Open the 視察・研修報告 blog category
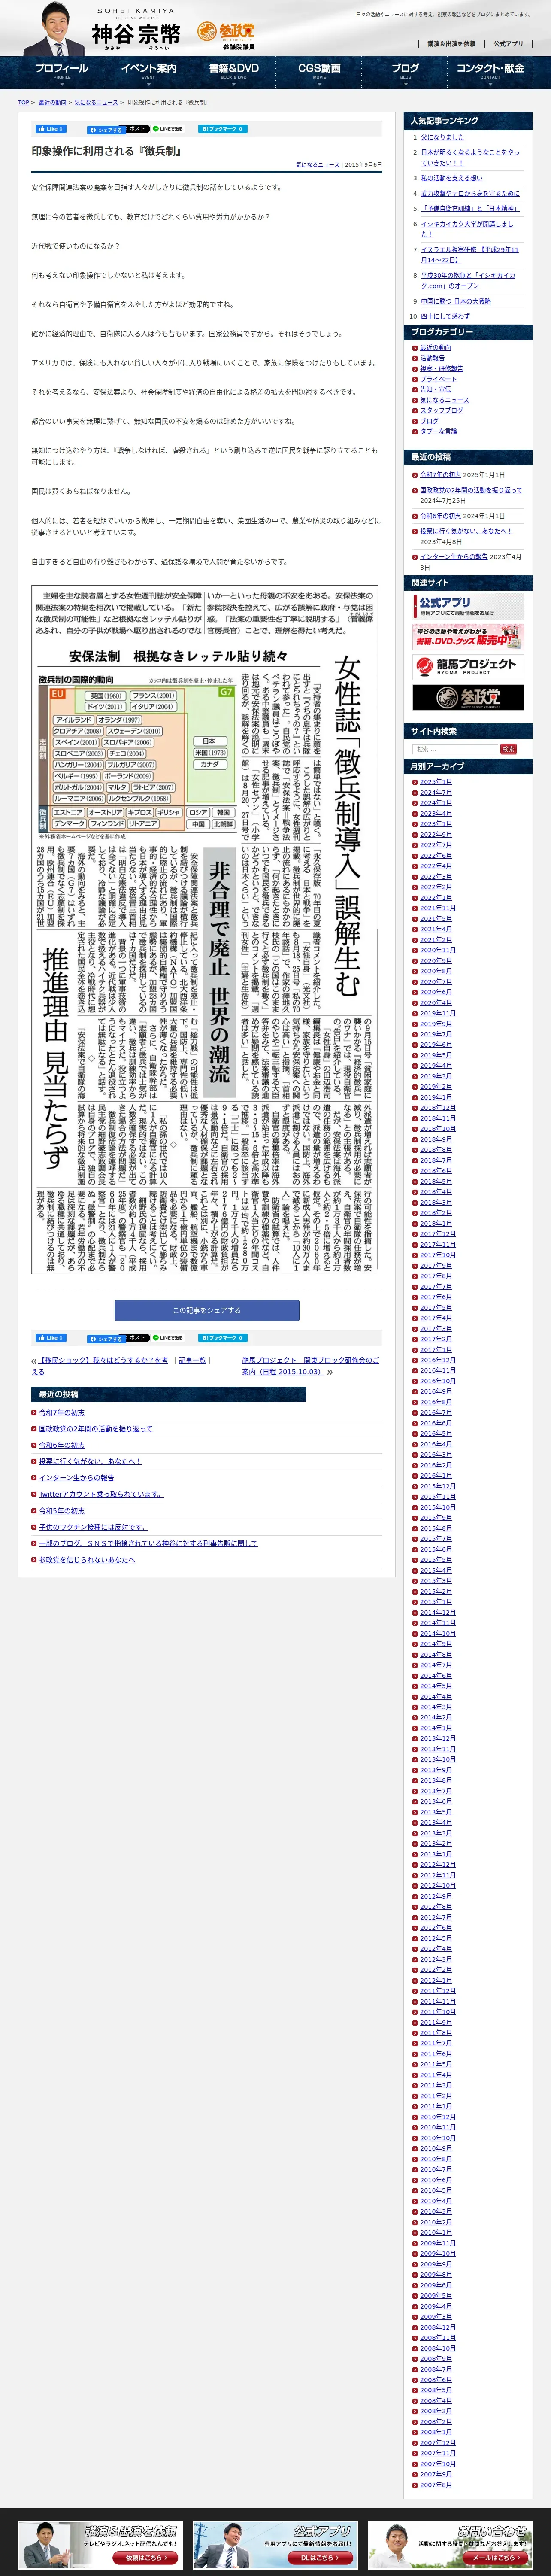551x2576 pixels. pyautogui.click(x=441, y=369)
